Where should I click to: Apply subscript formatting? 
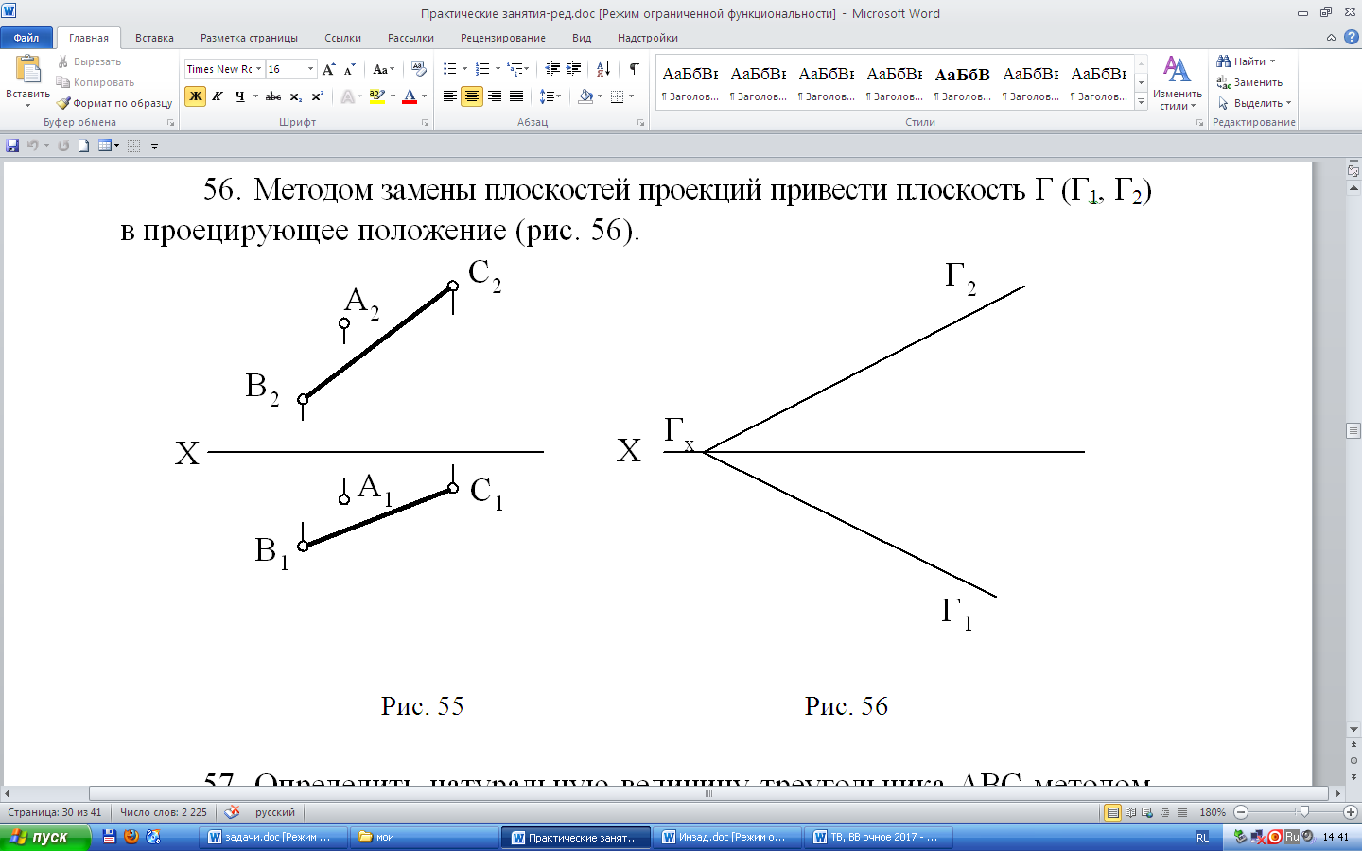[x=296, y=96]
